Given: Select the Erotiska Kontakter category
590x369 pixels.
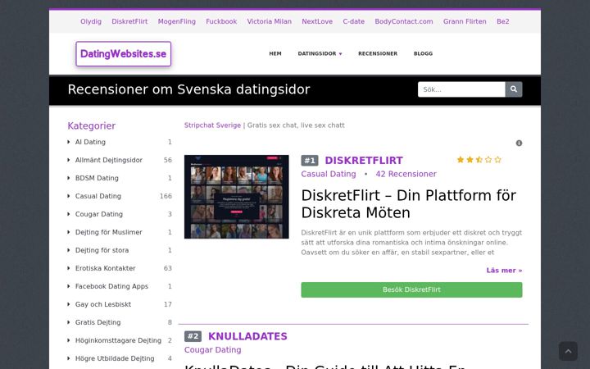Looking at the screenshot, I should (x=106, y=268).
